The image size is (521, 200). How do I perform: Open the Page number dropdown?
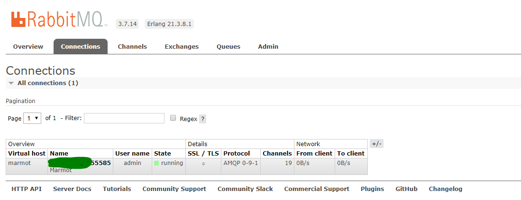point(32,118)
